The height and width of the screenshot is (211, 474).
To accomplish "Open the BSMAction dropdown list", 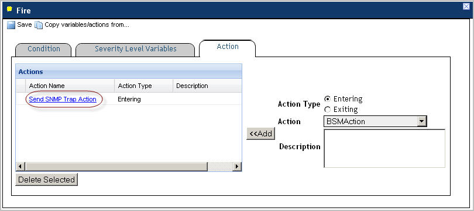I will pos(421,122).
